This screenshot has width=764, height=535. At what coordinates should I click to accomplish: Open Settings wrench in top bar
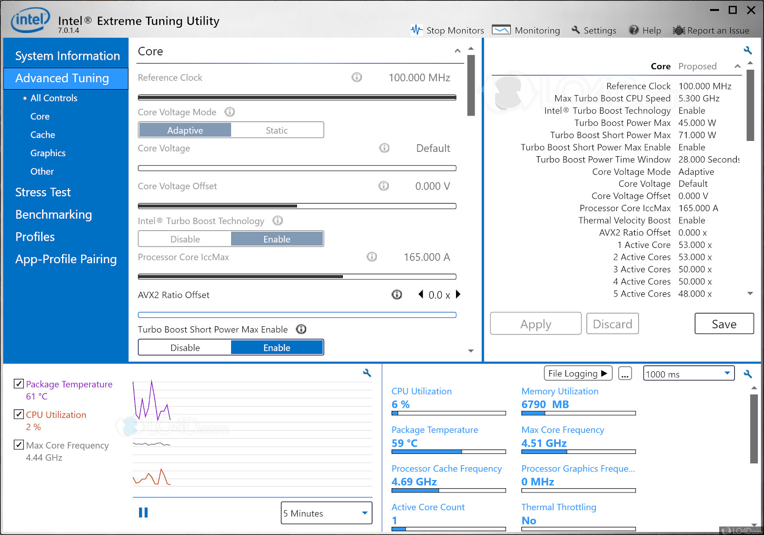[x=576, y=30]
